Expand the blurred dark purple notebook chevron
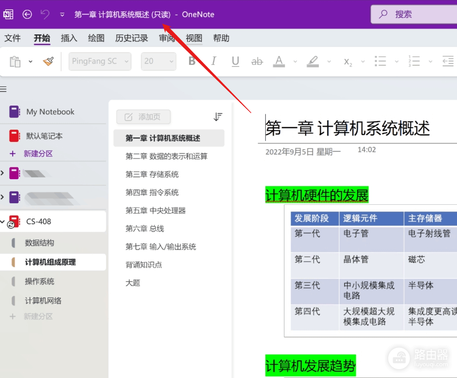 (2, 197)
